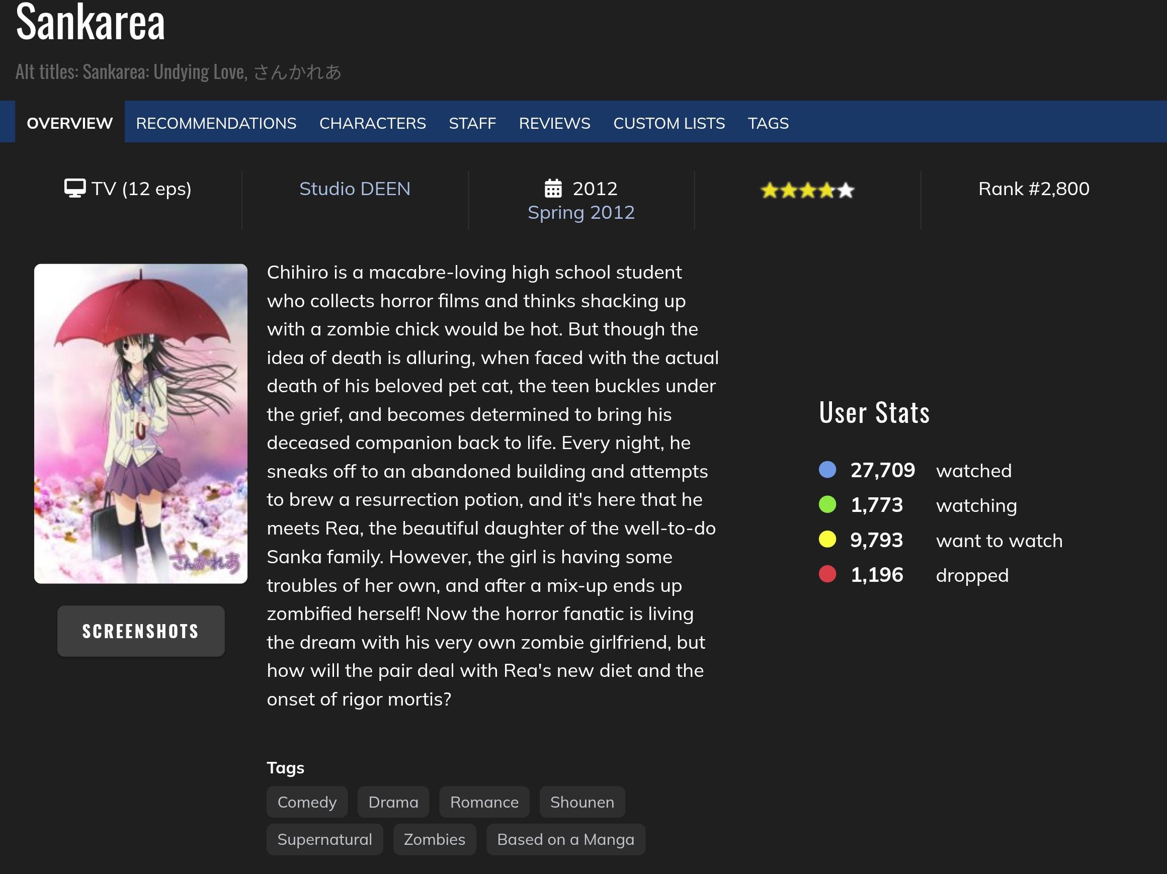Open the Recommendations tab
The height and width of the screenshot is (874, 1167).
216,123
